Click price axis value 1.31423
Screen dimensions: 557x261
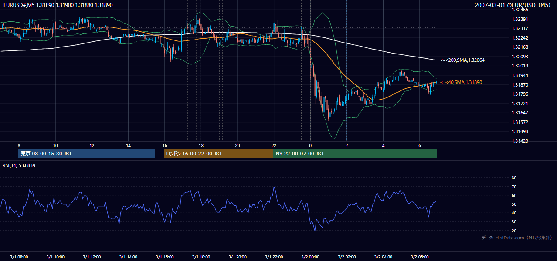(x=520, y=141)
